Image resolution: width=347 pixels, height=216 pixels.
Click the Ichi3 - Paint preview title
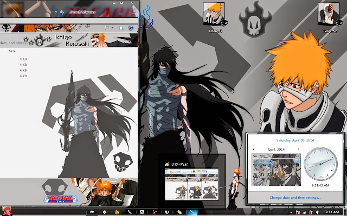pyautogui.click(x=179, y=164)
